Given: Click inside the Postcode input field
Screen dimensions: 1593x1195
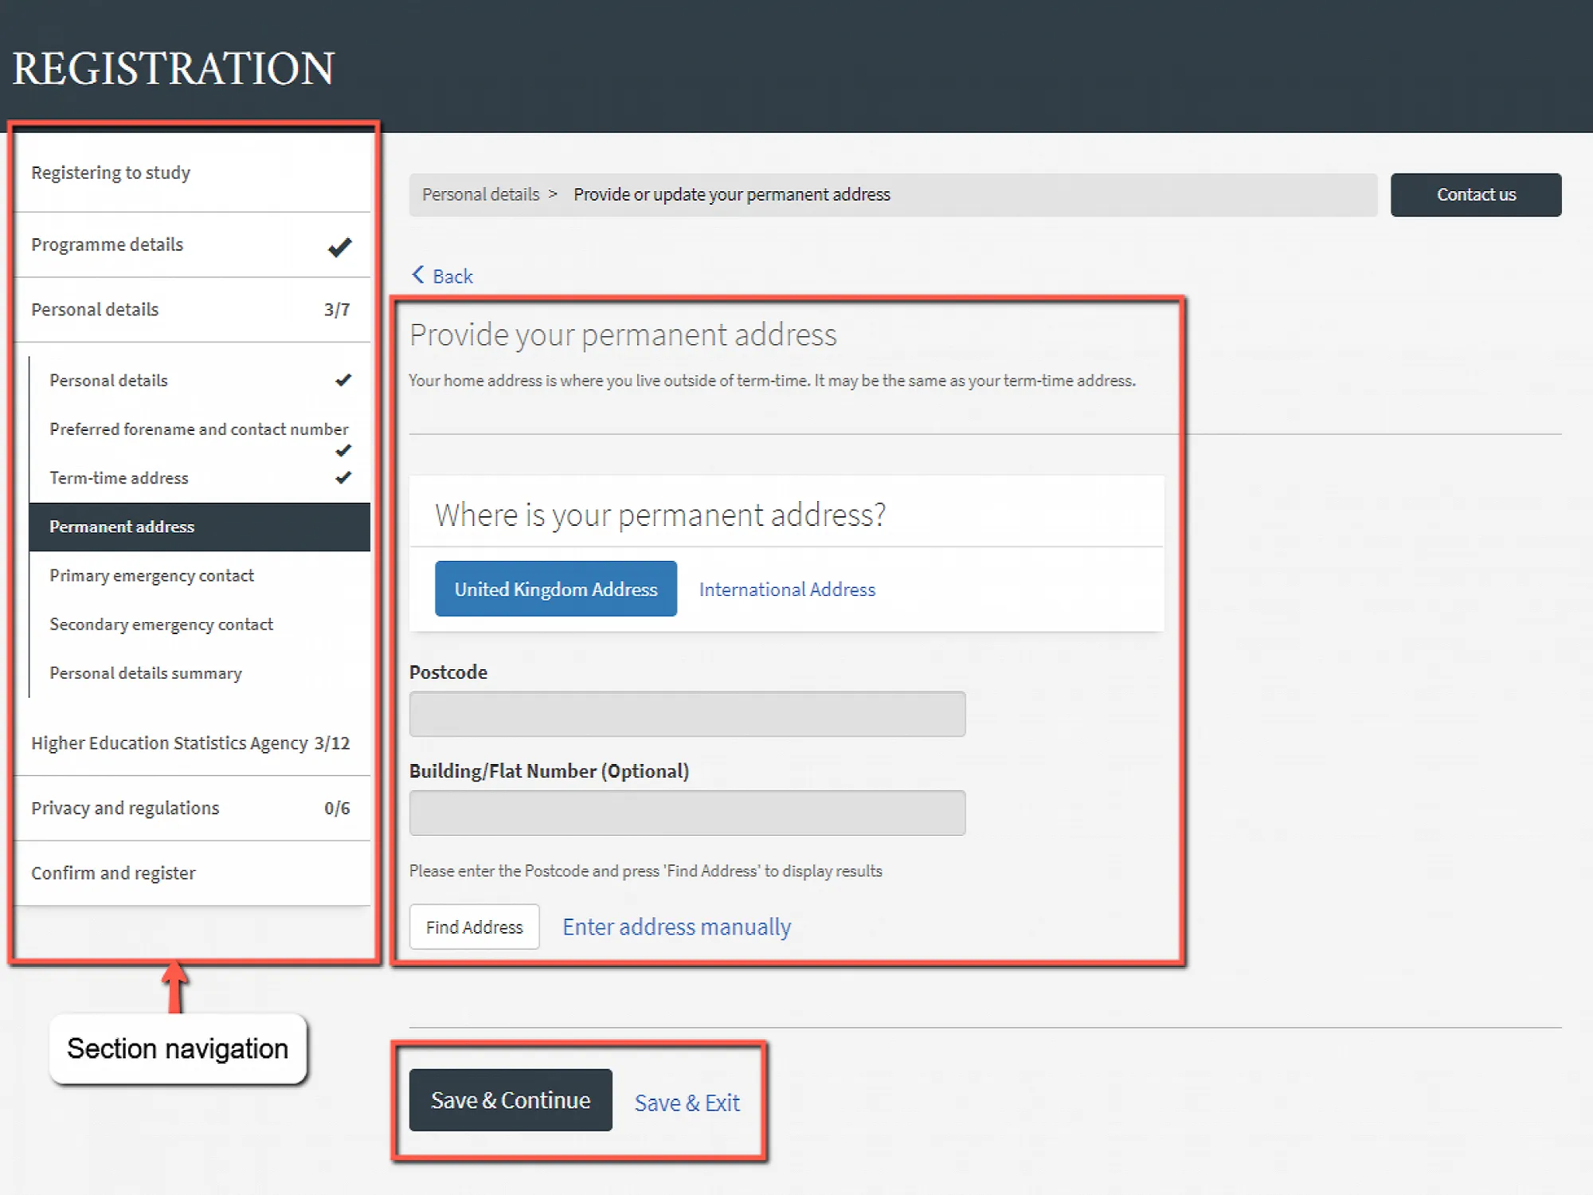Looking at the screenshot, I should point(687,714).
